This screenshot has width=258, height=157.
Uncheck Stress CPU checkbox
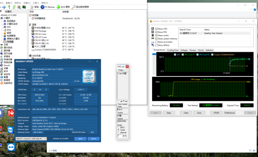coord(156,29)
